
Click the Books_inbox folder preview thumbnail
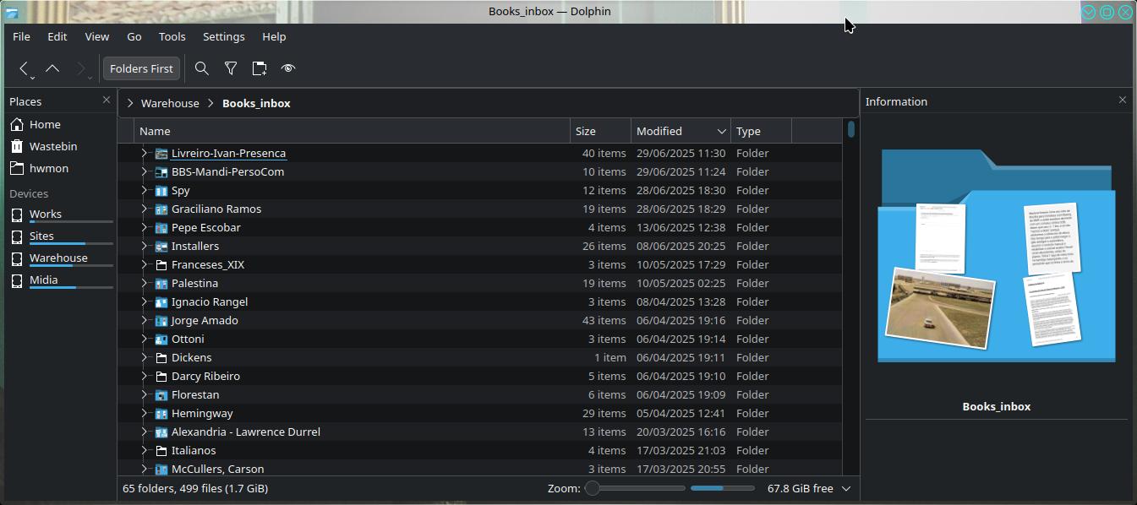coord(997,256)
